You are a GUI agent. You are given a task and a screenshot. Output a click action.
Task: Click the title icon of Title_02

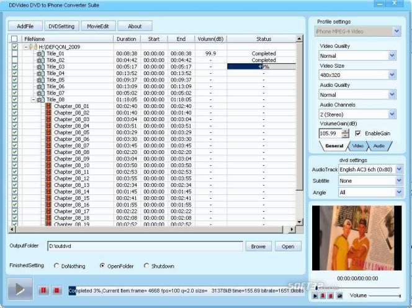[41, 60]
